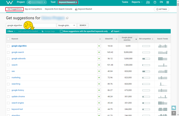
Task: Open the SETTINGS button
Action: [x=161, y=9]
